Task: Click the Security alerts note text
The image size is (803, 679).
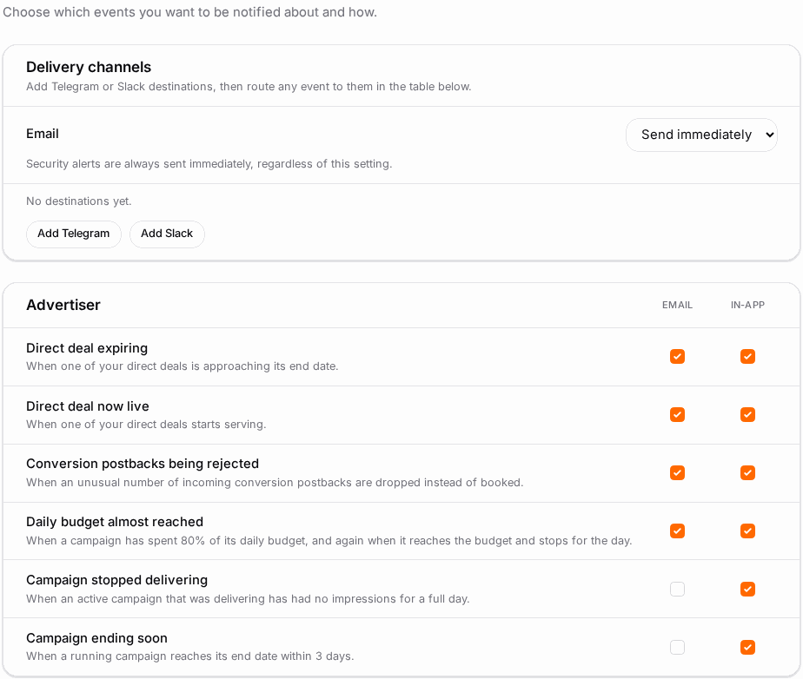Action: click(x=209, y=164)
